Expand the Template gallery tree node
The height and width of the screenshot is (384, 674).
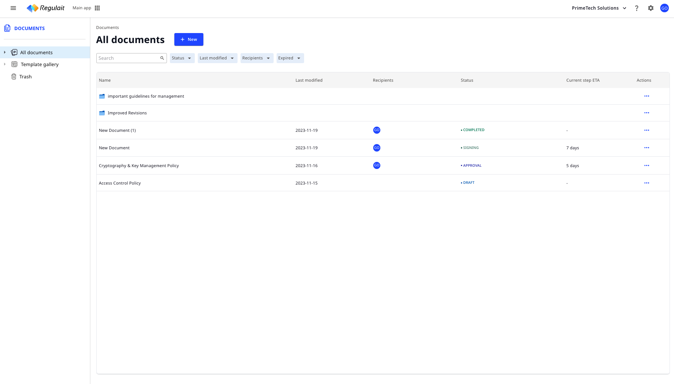pos(5,64)
